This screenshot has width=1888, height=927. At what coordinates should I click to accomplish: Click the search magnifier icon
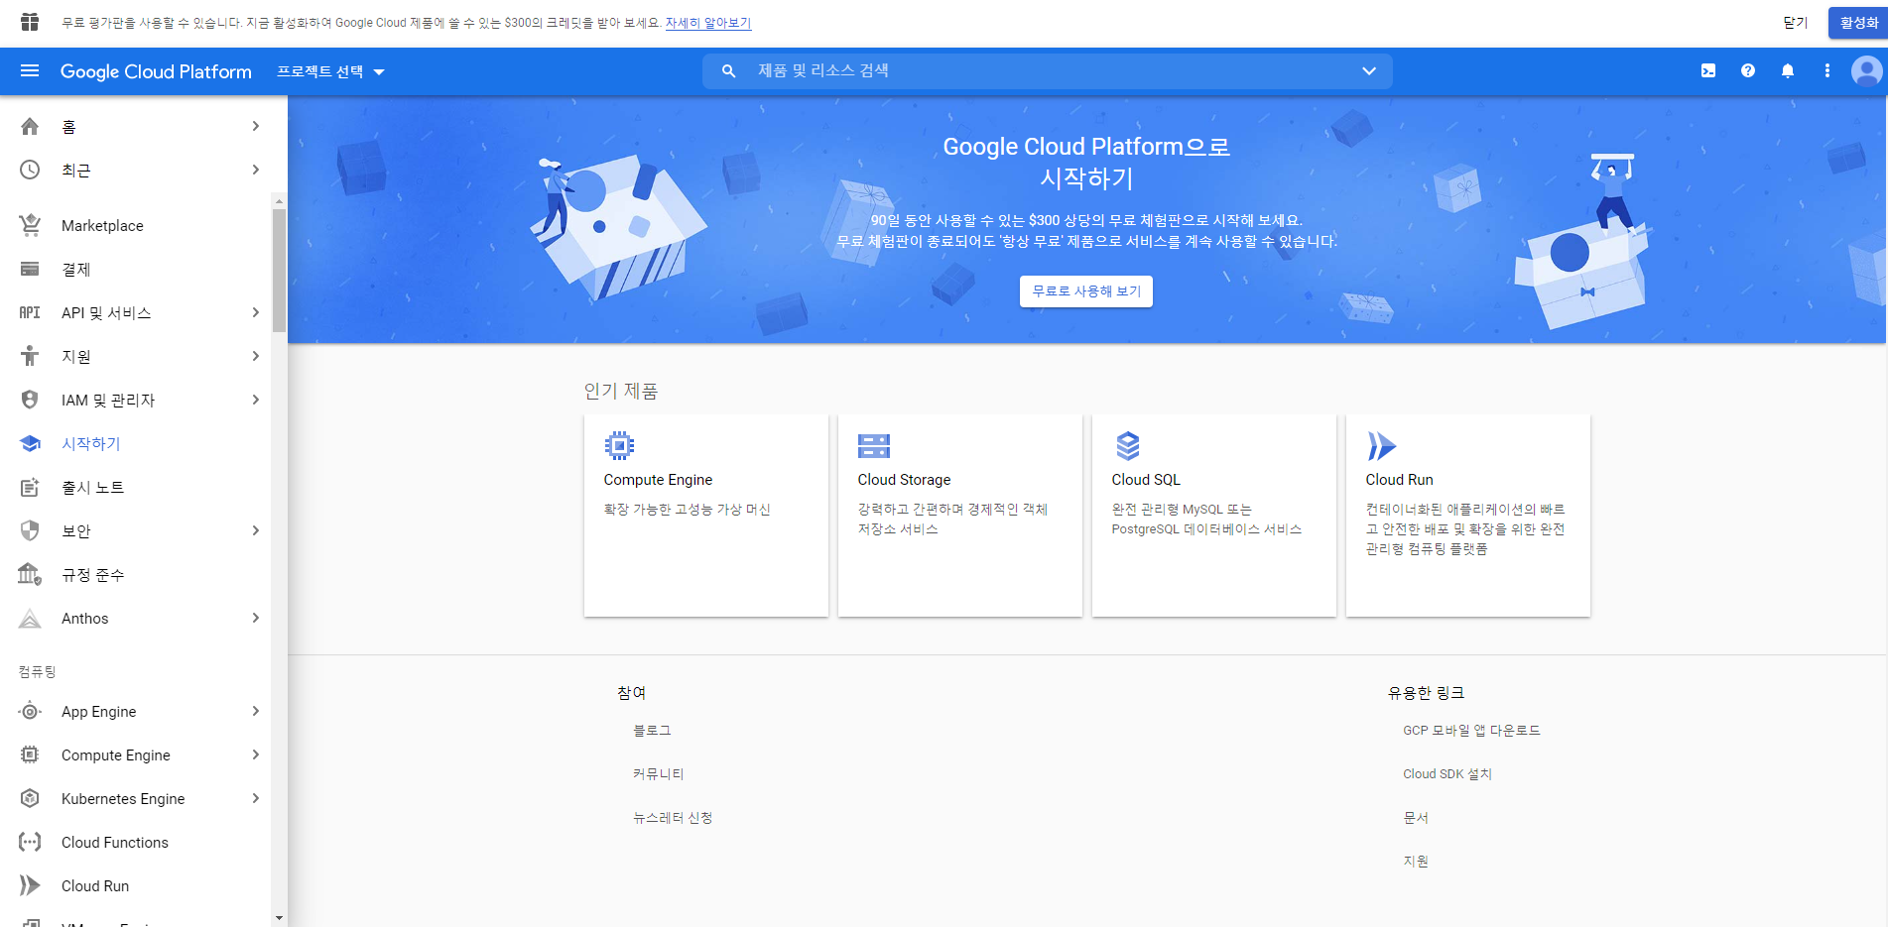click(728, 71)
